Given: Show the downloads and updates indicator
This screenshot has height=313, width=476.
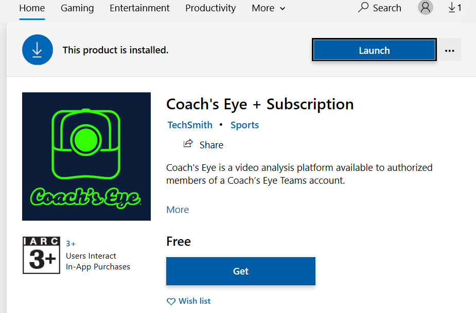Looking at the screenshot, I should pyautogui.click(x=455, y=8).
